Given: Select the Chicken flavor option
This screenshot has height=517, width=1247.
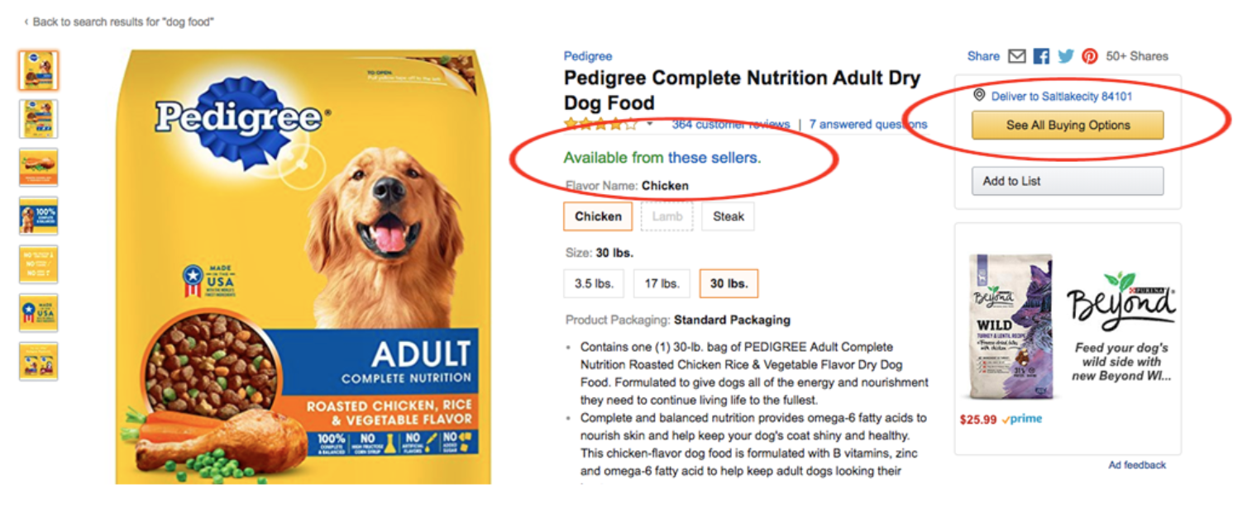Looking at the screenshot, I should click(x=598, y=216).
